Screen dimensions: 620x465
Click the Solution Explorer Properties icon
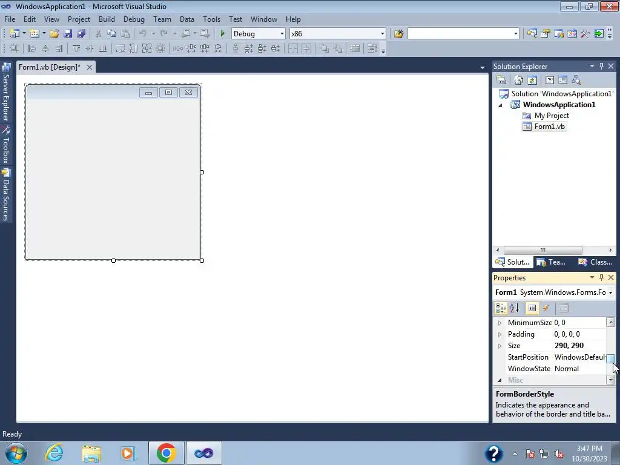click(x=501, y=81)
